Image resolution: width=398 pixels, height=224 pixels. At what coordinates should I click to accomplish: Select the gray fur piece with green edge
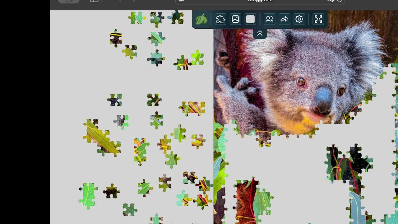click(x=121, y=121)
